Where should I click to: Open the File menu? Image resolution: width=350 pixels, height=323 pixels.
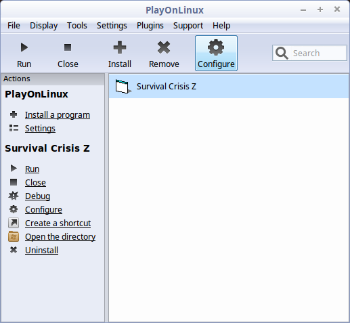coord(14,26)
